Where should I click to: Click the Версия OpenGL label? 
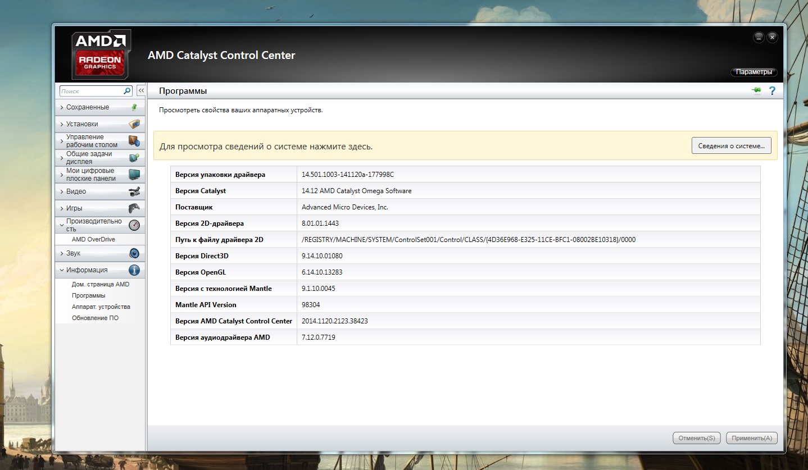pyautogui.click(x=202, y=272)
